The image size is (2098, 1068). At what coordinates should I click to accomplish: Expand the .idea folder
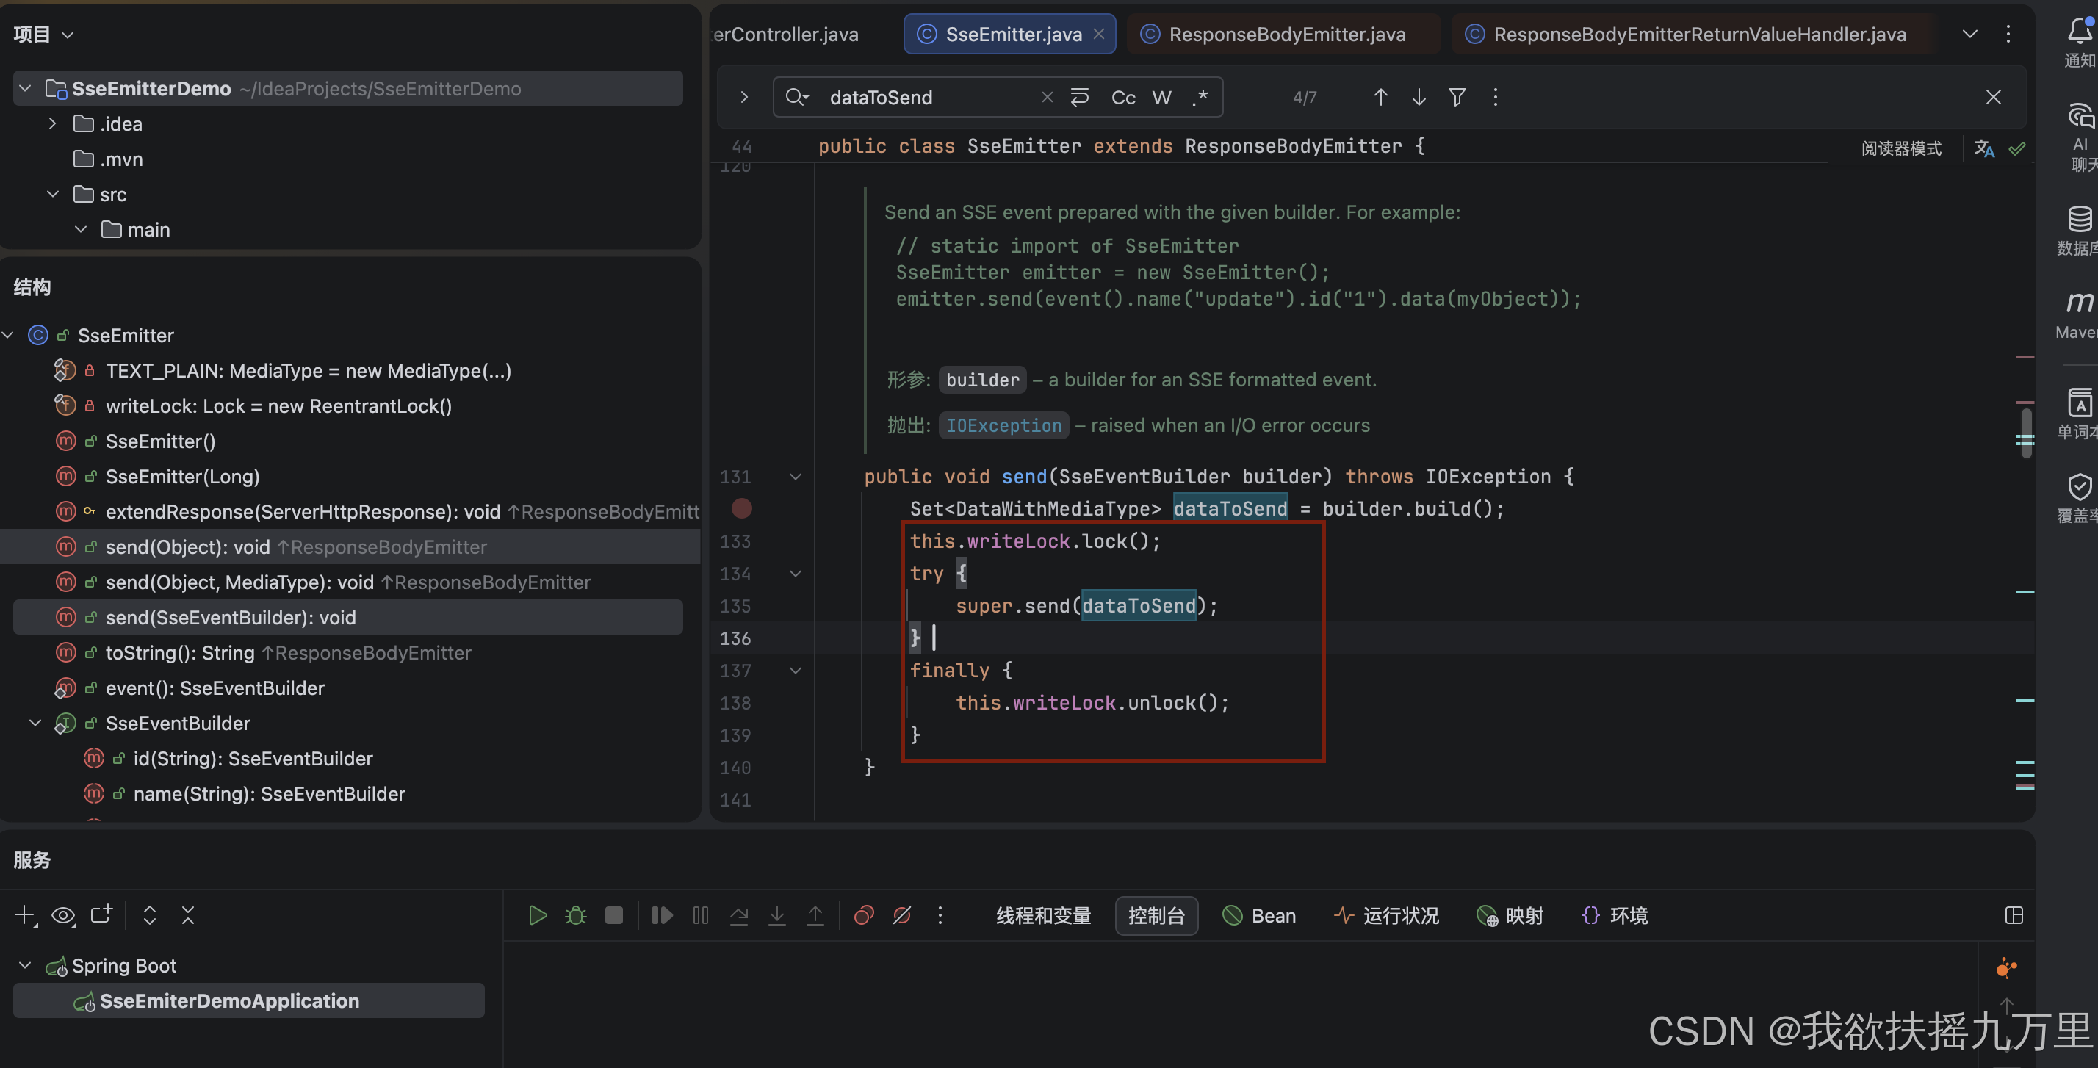(53, 124)
